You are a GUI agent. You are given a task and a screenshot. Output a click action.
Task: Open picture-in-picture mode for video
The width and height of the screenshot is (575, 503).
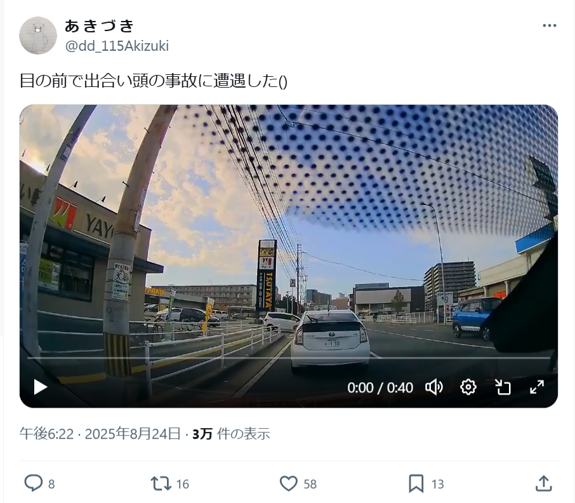(x=503, y=387)
